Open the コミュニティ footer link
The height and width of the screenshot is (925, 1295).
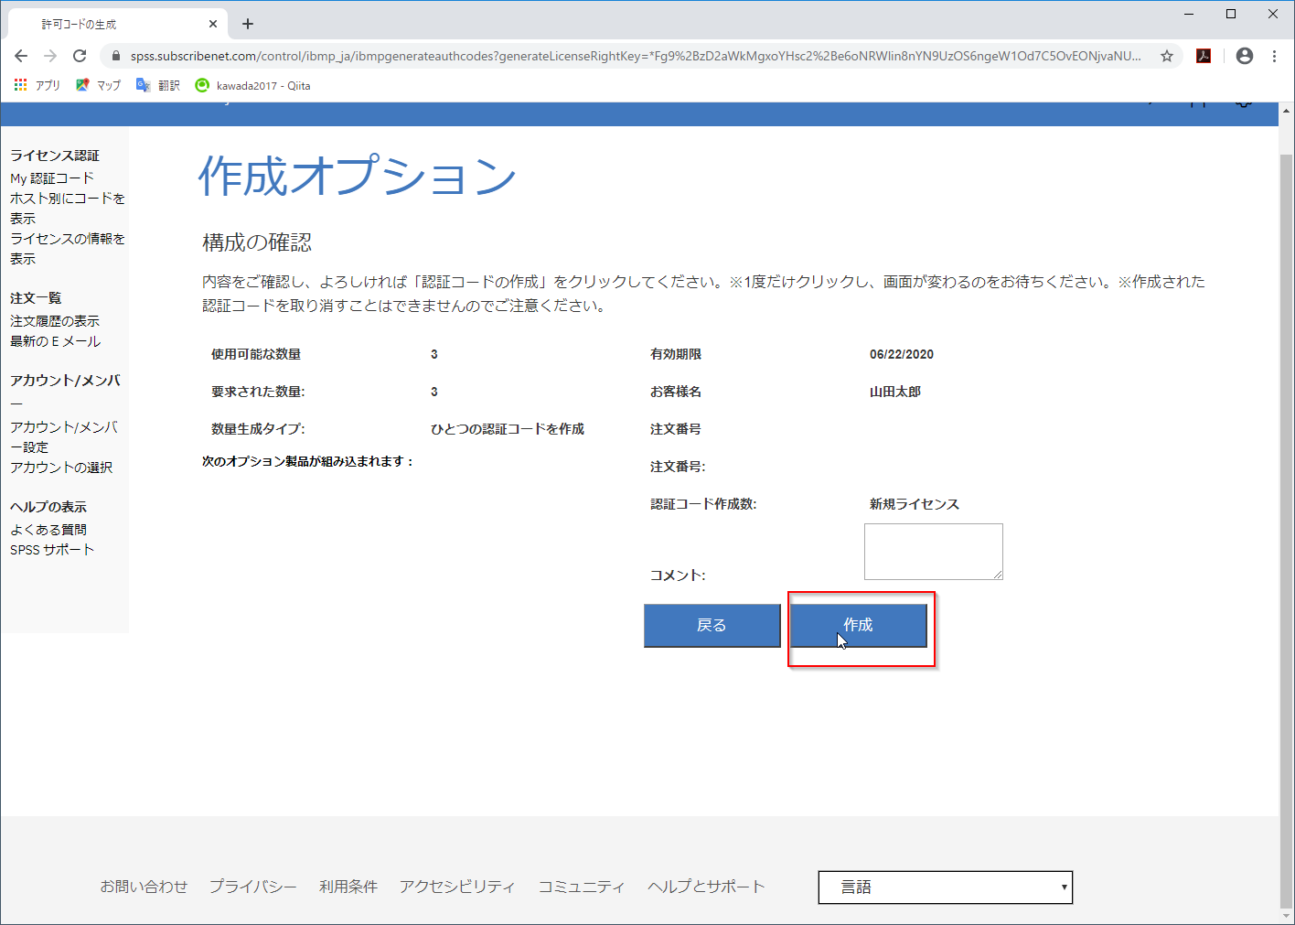pos(582,887)
